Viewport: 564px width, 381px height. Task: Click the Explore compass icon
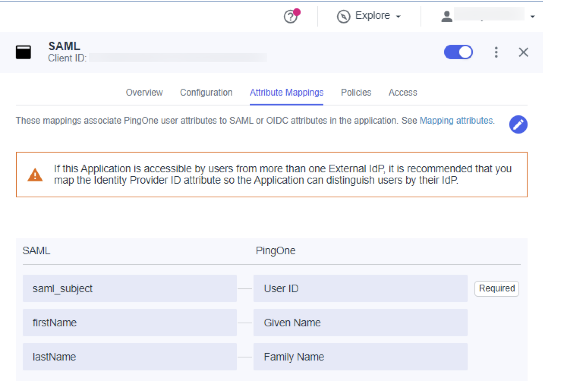(x=343, y=17)
